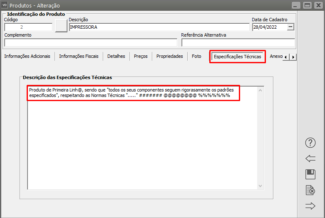Click the Descrição field with IMPRESSORA

coord(159,27)
